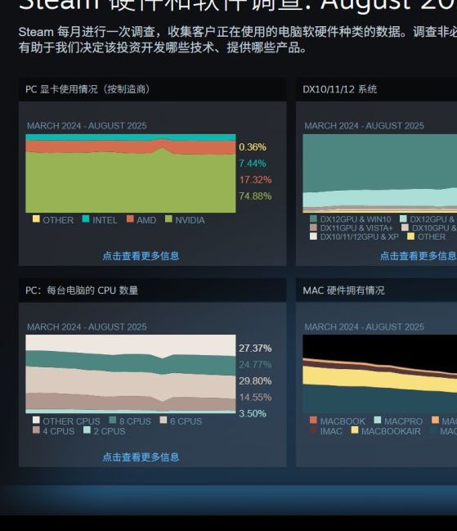The width and height of the screenshot is (457, 531).
Task: Select the 8 CPUS legend swatch
Action: point(113,421)
